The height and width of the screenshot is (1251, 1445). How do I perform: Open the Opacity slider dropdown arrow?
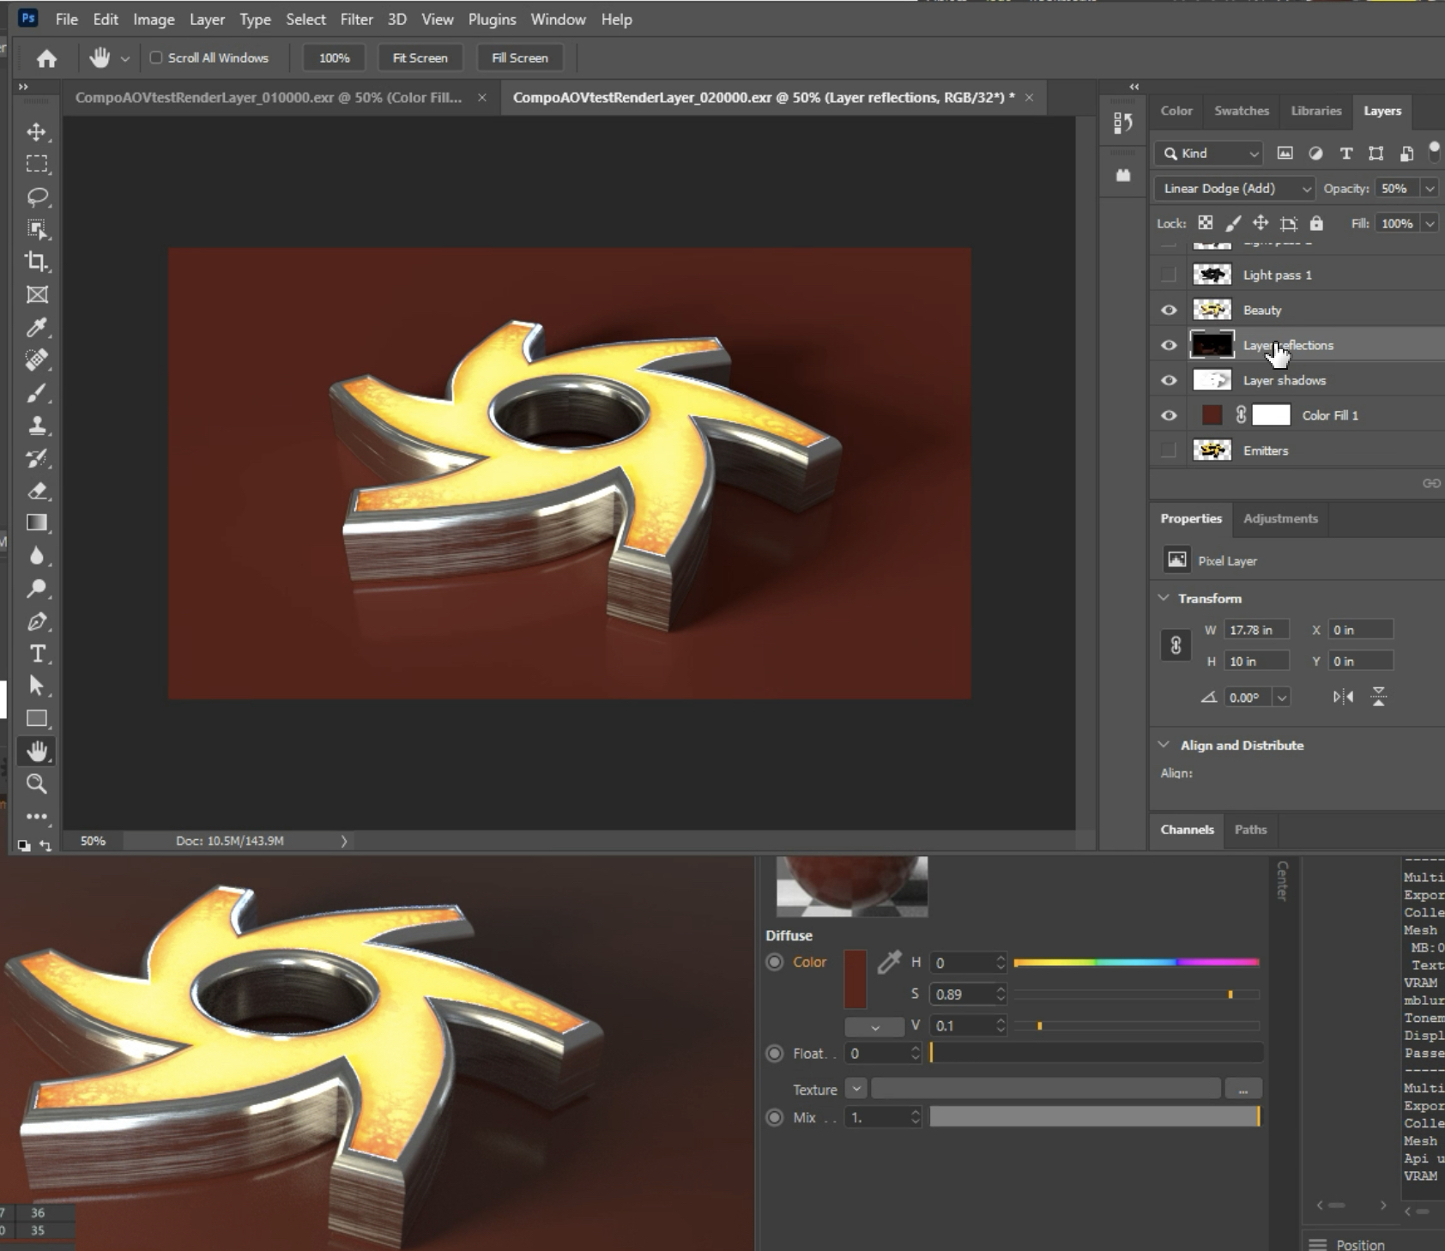tap(1430, 189)
